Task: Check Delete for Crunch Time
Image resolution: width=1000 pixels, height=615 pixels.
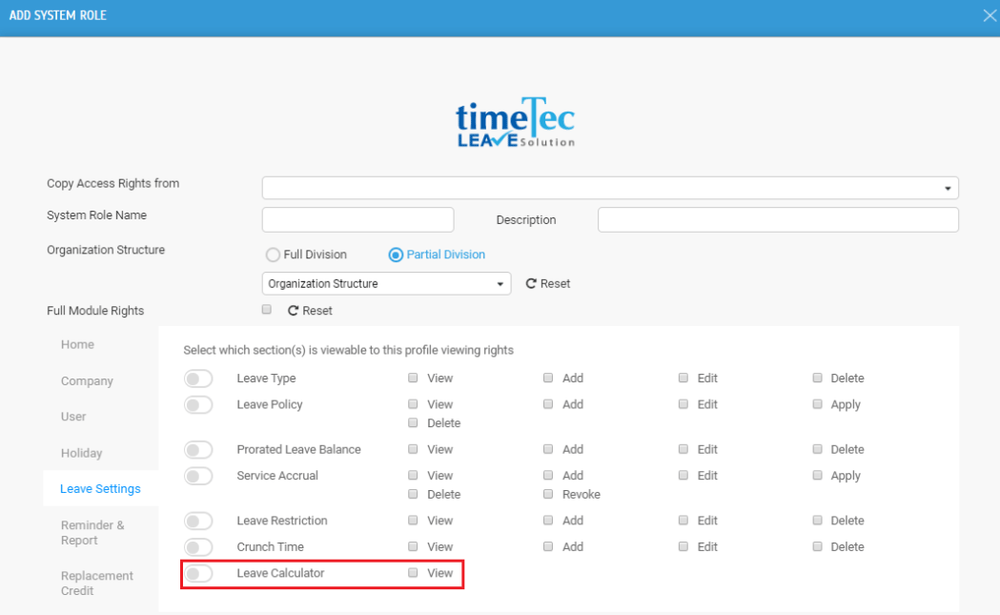Action: click(x=817, y=546)
